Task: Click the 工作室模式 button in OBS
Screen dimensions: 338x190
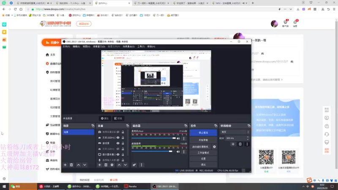Action: (203, 153)
